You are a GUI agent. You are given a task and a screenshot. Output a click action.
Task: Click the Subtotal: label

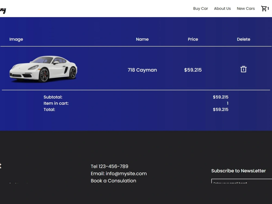point(53,97)
